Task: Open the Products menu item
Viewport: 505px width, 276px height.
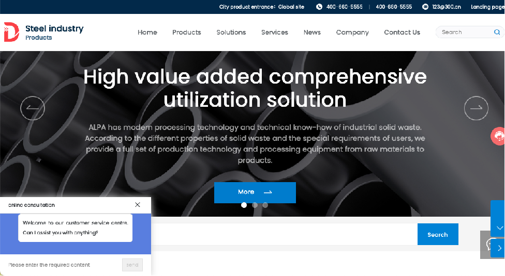Action: [186, 33]
